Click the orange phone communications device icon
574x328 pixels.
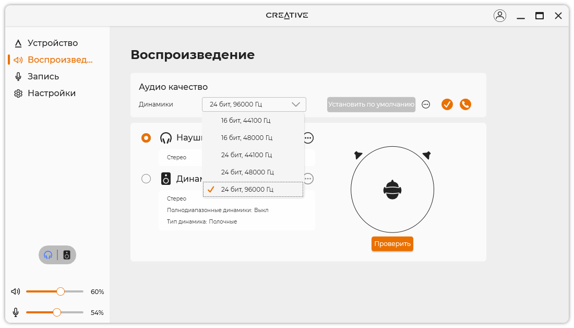(x=465, y=104)
